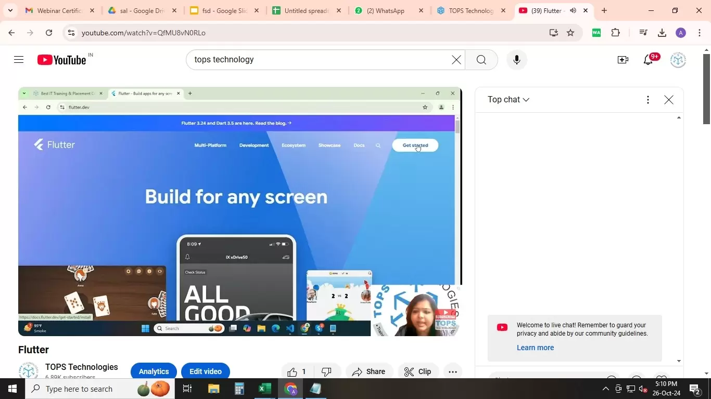The height and width of the screenshot is (399, 711).
Task: Open the Windows Action Center notifications
Action: tap(695, 389)
